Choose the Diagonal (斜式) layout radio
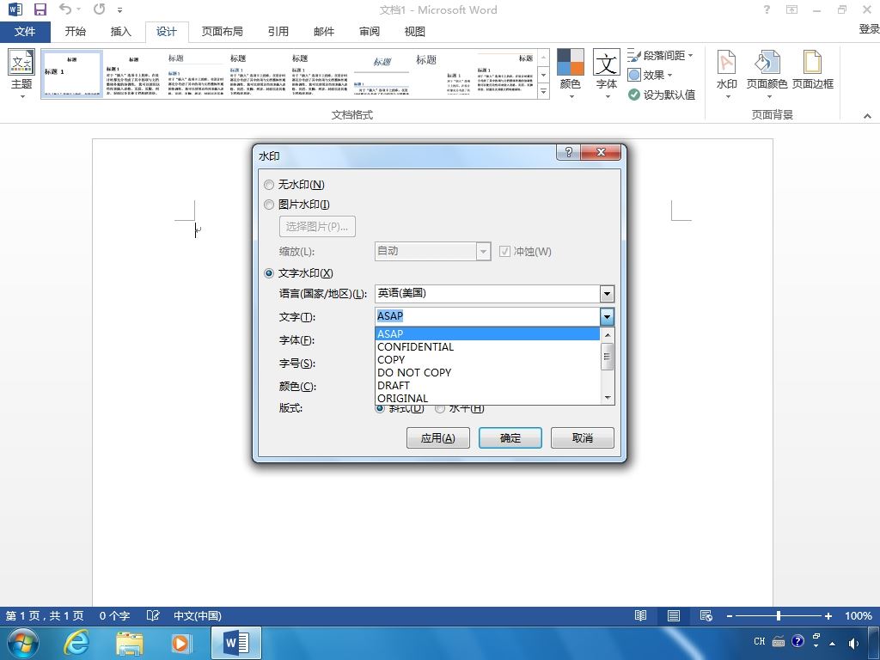The image size is (880, 660). 380,408
